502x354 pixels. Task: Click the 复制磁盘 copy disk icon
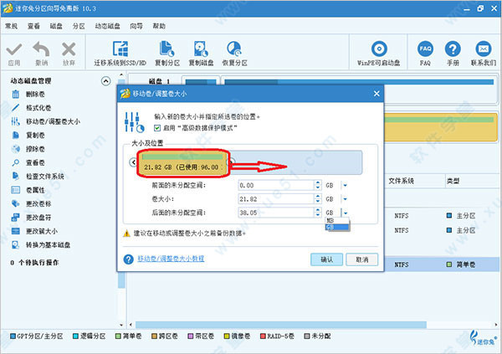201,49
